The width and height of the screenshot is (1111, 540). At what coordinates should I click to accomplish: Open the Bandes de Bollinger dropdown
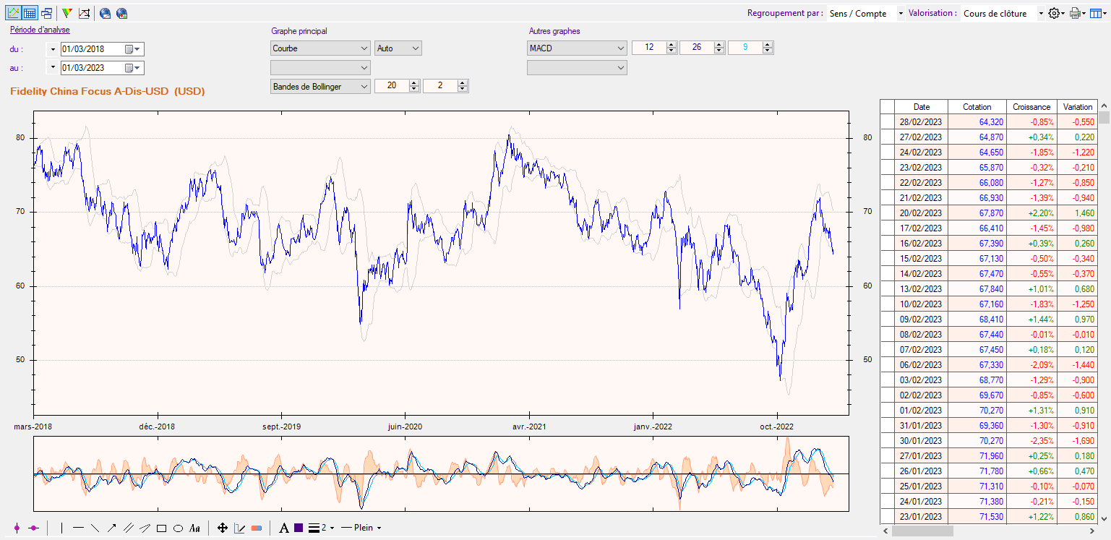click(320, 86)
